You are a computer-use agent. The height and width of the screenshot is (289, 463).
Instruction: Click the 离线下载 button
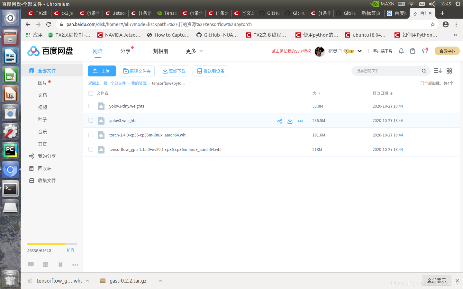(x=174, y=71)
